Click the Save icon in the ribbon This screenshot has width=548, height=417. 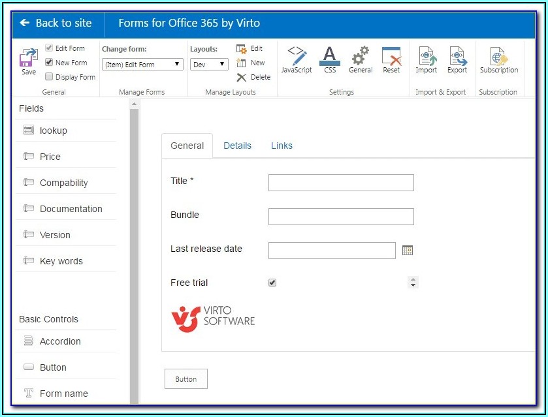point(29,59)
